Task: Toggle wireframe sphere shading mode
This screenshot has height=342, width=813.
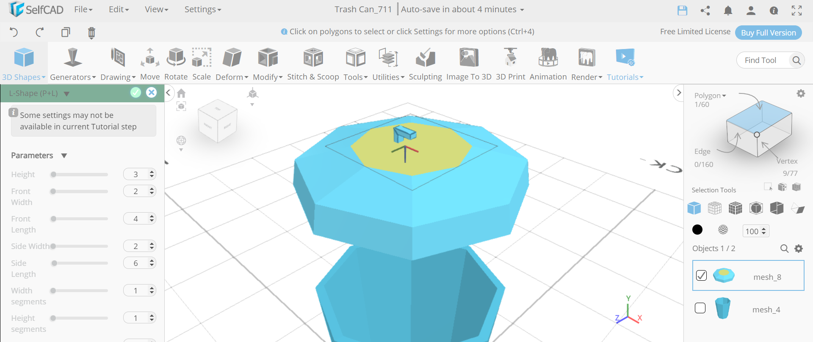Action: click(x=723, y=230)
